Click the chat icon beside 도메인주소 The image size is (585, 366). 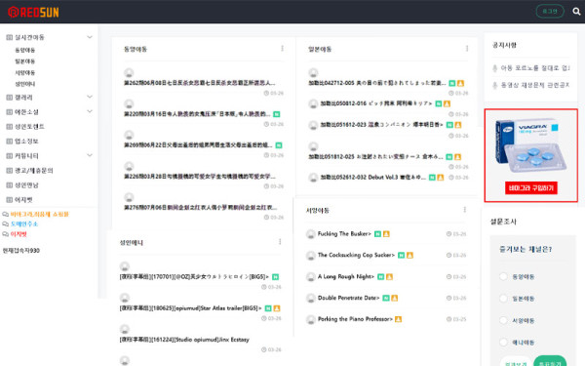point(6,224)
